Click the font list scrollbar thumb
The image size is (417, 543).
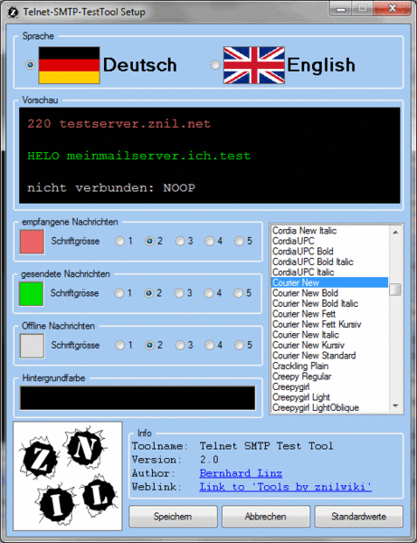pyautogui.click(x=395, y=290)
